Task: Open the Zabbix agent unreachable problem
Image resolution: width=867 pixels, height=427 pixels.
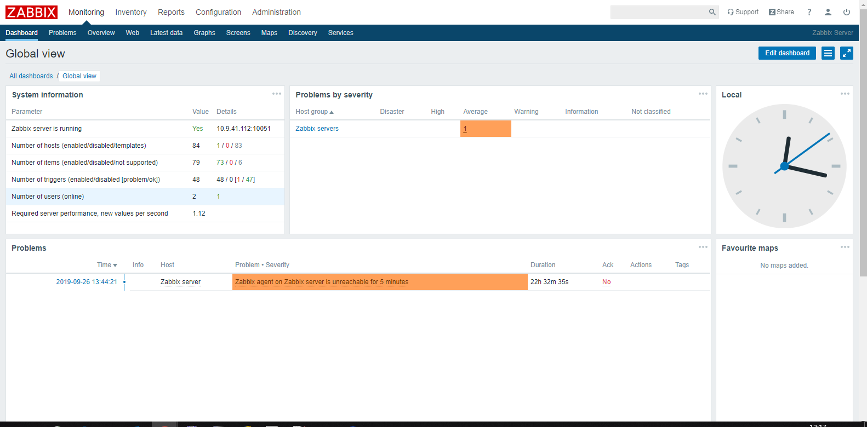Action: [322, 282]
